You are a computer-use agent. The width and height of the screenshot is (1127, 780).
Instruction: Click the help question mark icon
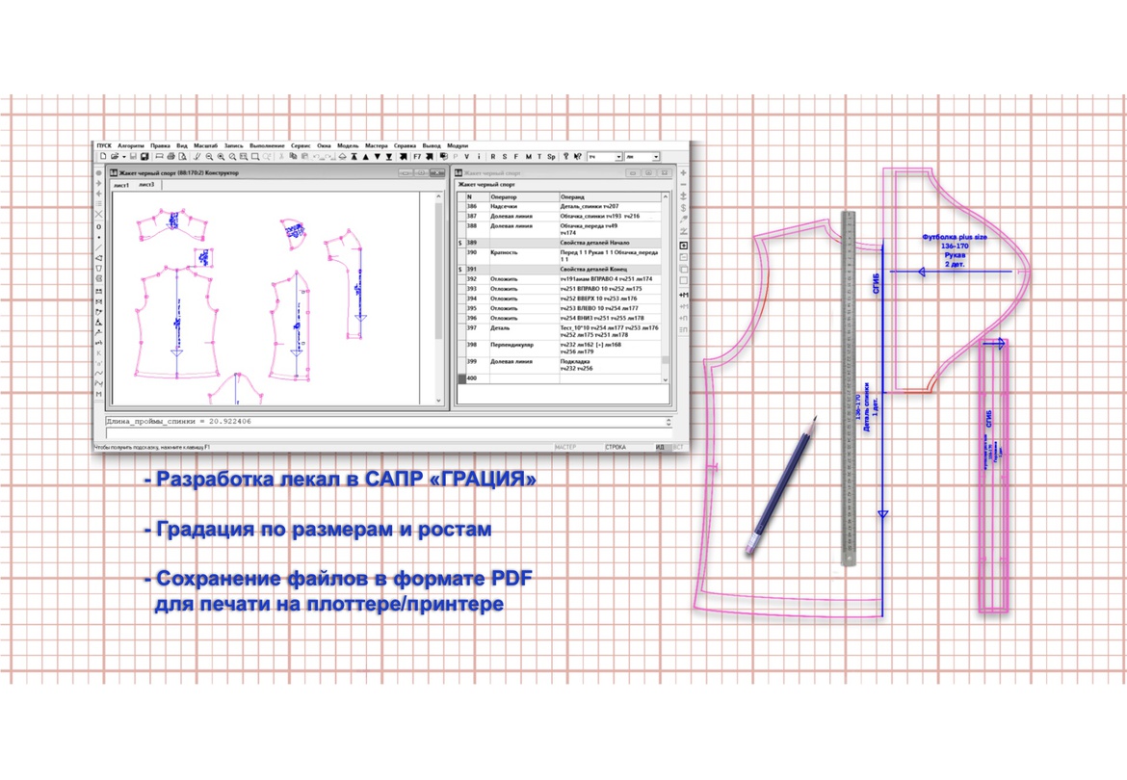tap(565, 156)
